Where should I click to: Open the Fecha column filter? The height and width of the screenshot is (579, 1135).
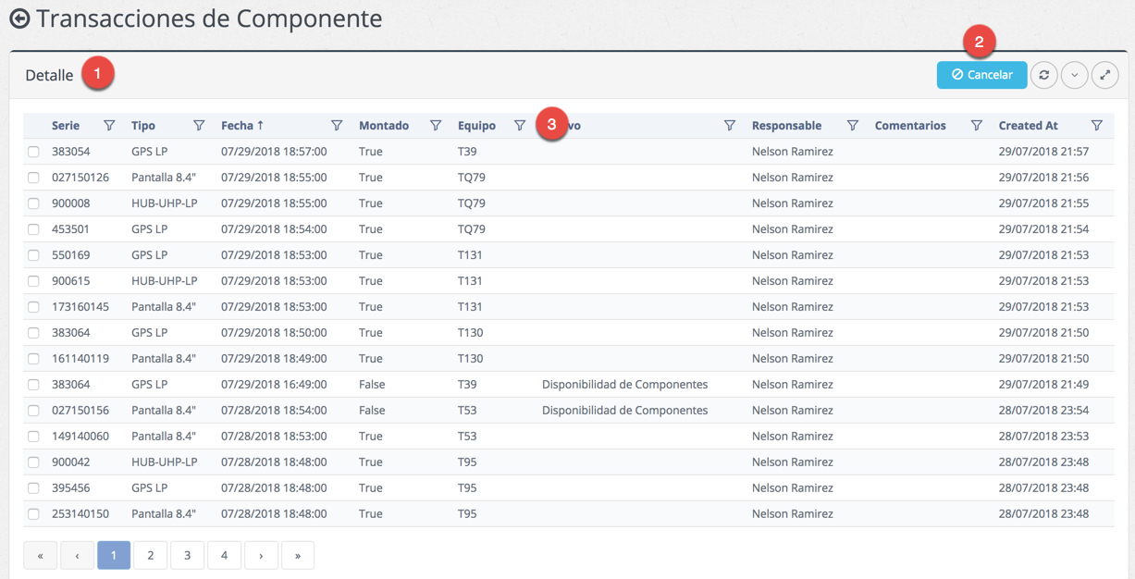[x=337, y=125]
